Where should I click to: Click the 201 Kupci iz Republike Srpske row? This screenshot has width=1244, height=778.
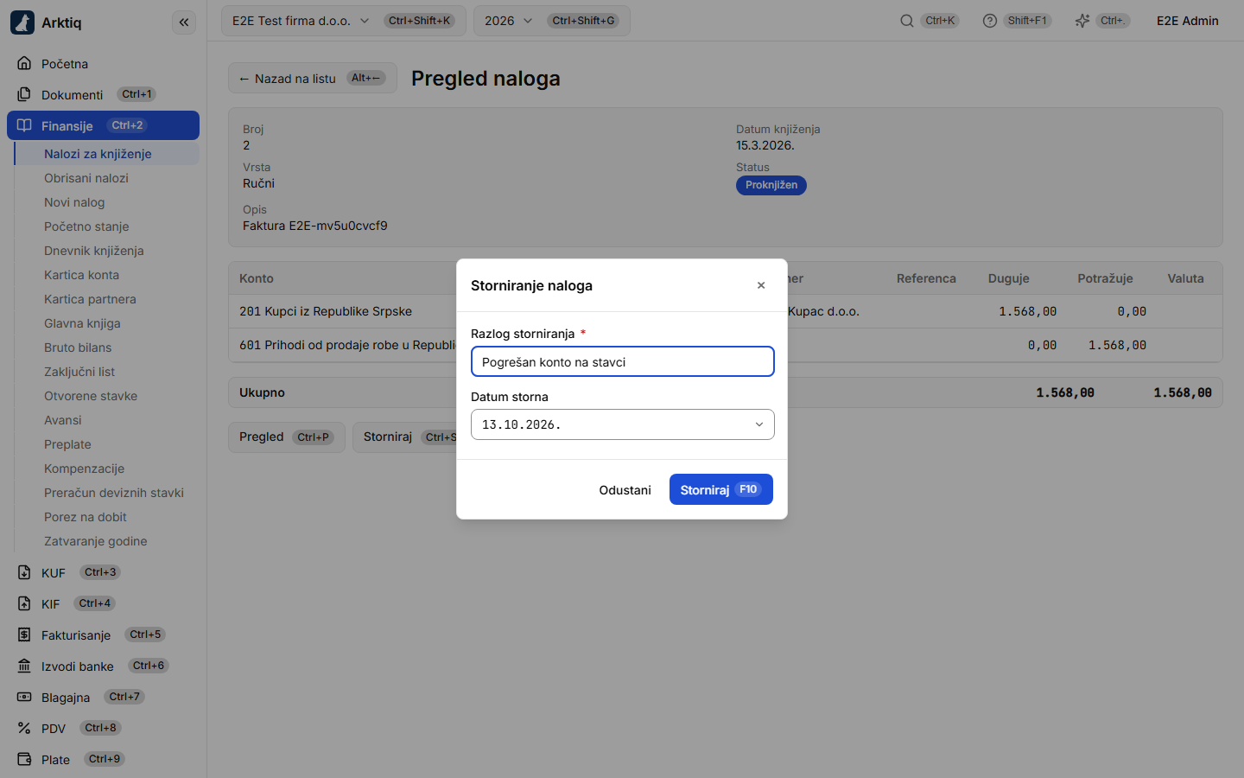pos(726,311)
